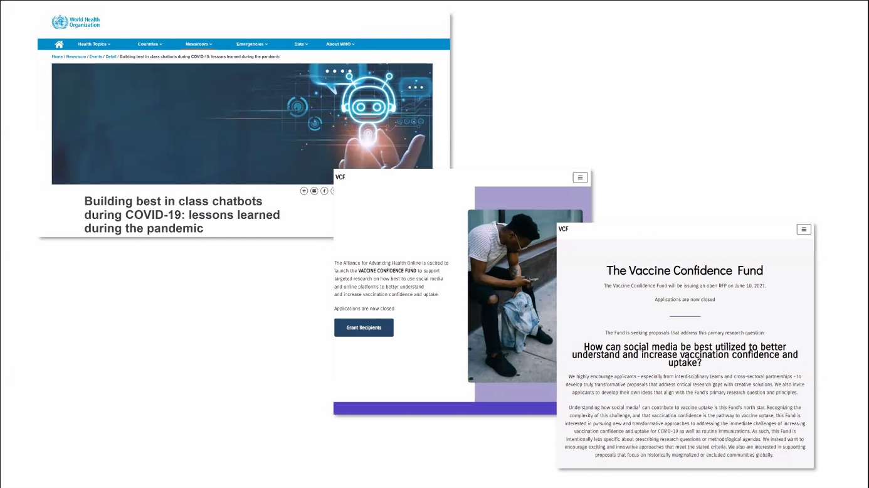The width and height of the screenshot is (869, 488).
Task: Click VCF logo on the photo page
Action: [340, 177]
